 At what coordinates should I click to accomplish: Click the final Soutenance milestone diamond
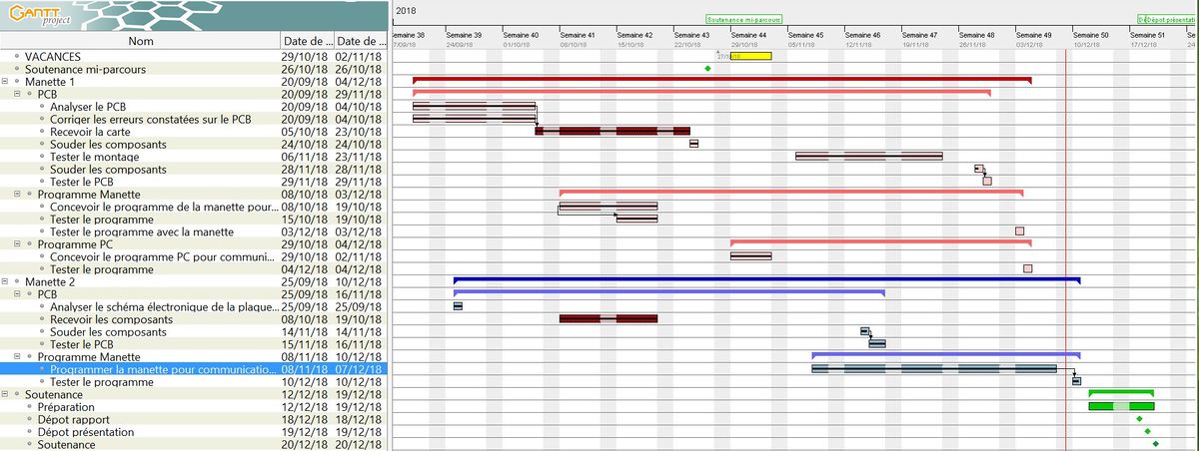point(1155,444)
